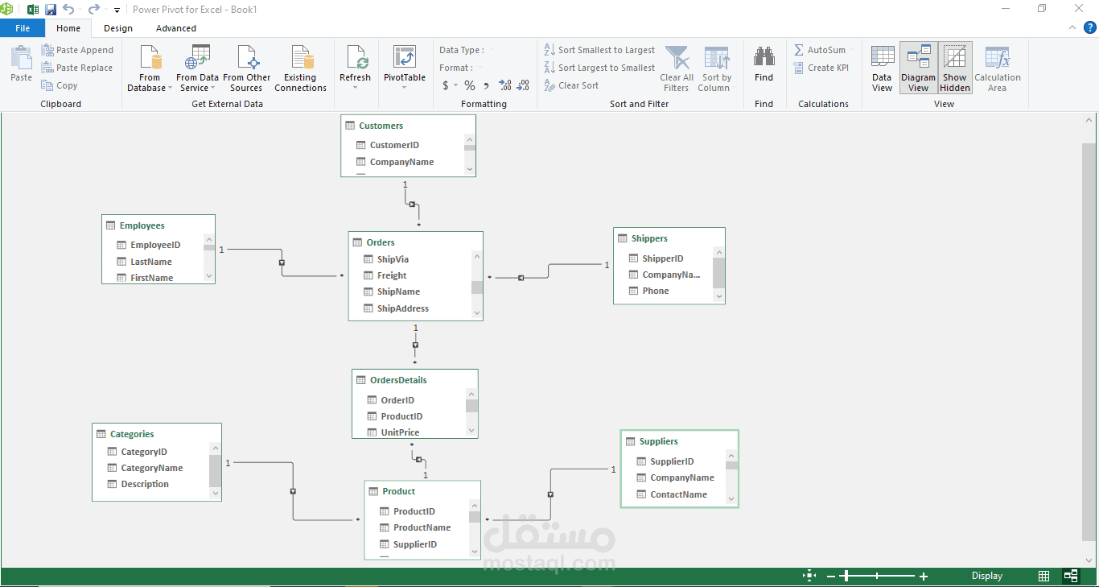1099x587 pixels.
Task: Apply the thousands separator comma format
Action: tap(486, 85)
